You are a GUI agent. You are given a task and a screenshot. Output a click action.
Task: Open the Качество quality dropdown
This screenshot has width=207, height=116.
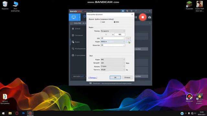[x=113, y=45]
